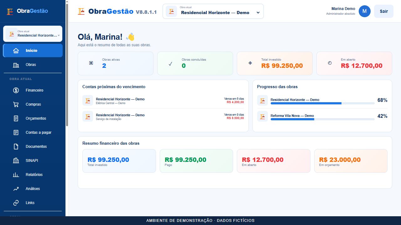
Task: Click the Obras concluídas card
Action: 195,63
